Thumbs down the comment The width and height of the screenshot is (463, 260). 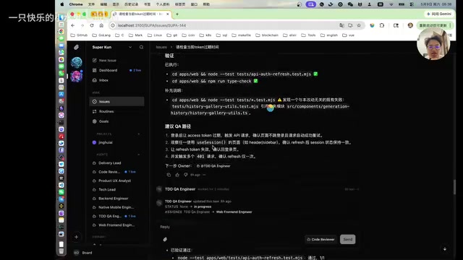(x=186, y=175)
